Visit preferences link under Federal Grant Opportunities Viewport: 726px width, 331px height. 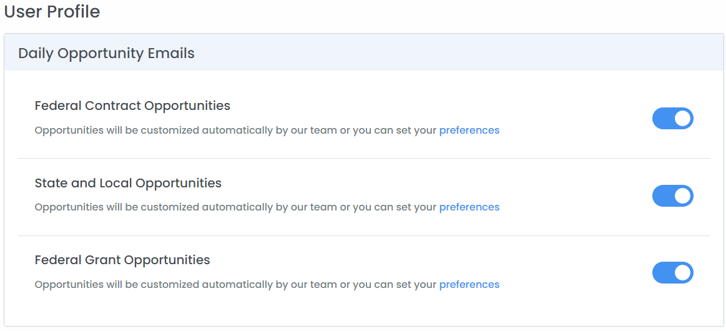coord(469,284)
